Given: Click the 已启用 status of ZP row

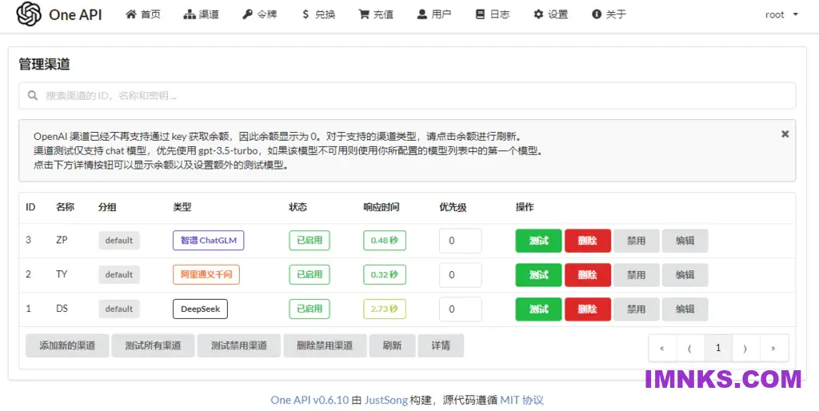Looking at the screenshot, I should pos(310,241).
